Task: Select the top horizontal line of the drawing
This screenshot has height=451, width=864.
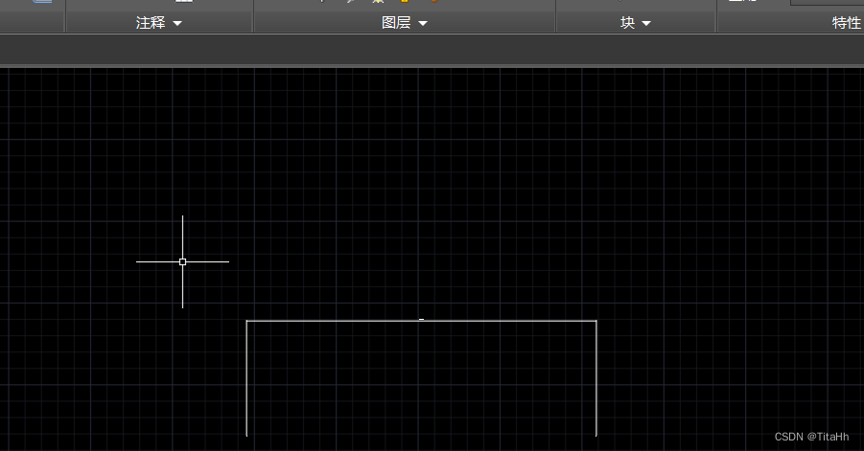Action: (421, 321)
